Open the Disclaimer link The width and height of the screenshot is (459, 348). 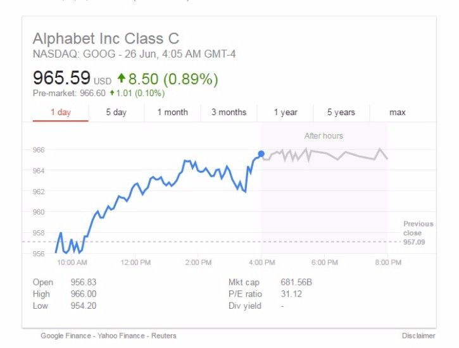click(x=418, y=336)
